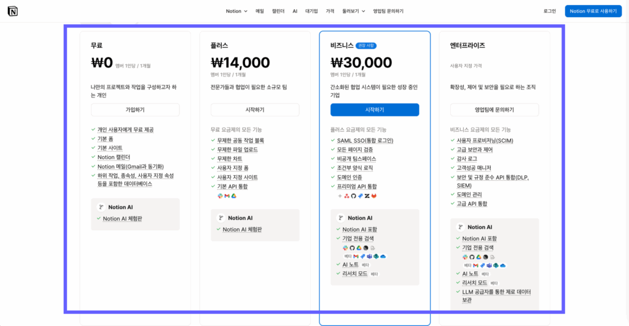Expand the 둘러보기 dropdown menu
629x326 pixels.
(x=353, y=11)
